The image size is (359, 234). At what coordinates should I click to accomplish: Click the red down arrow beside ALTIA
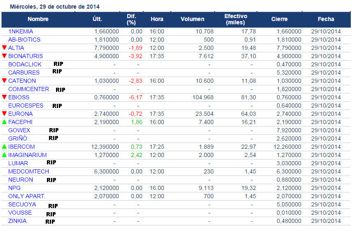pyautogui.click(x=5, y=48)
